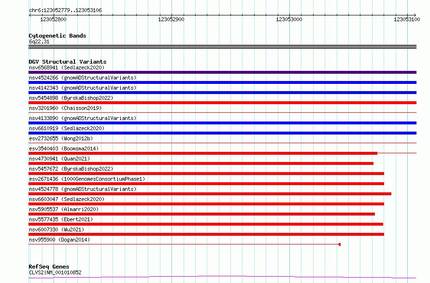Viewport: 430px width, 283px height.
Task: Open the RefSeq Genes track title
Action: [49, 267]
